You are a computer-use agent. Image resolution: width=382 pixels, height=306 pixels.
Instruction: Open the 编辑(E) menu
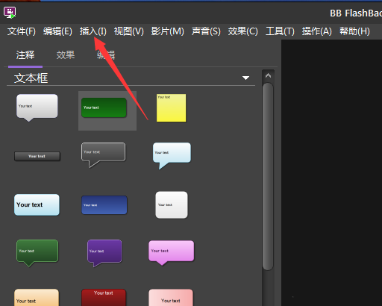[57, 31]
